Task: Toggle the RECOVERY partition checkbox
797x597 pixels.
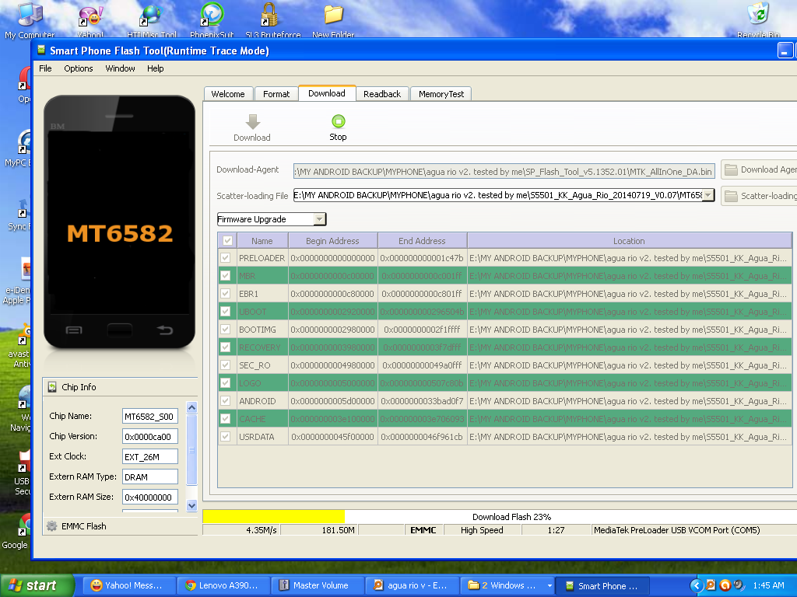Action: (x=226, y=347)
